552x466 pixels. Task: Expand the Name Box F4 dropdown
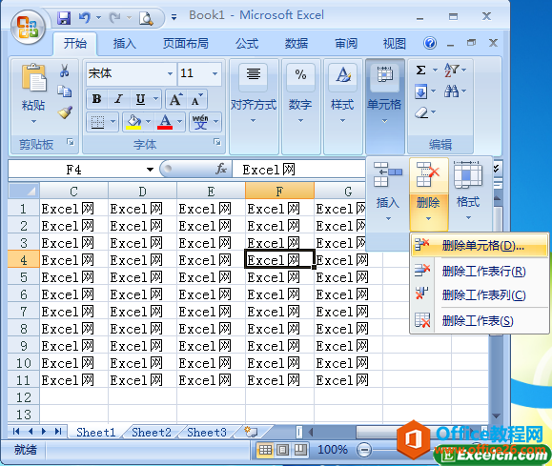point(150,170)
